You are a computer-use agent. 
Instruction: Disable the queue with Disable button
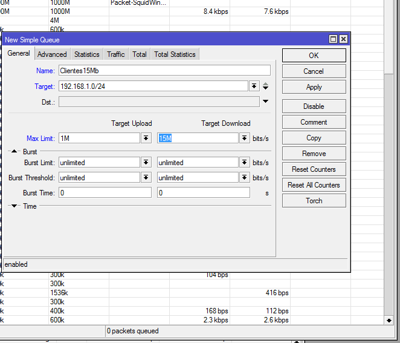point(314,106)
